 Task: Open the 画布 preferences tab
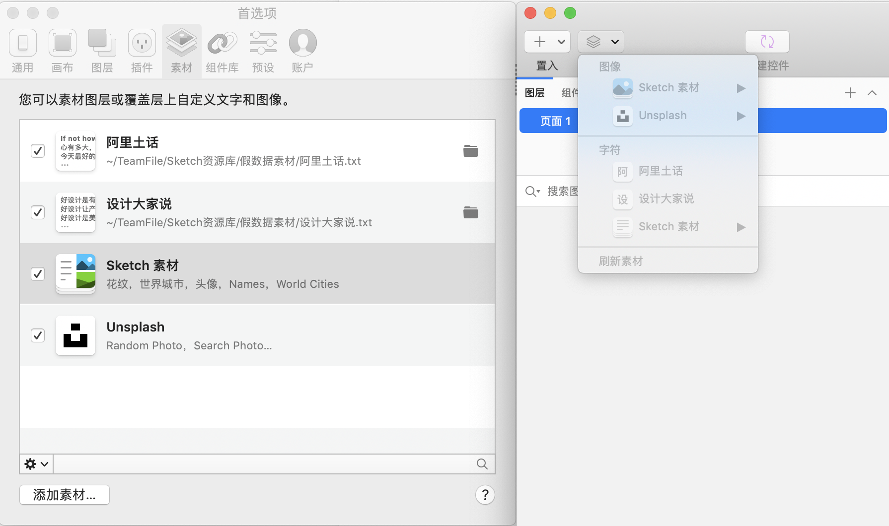pyautogui.click(x=63, y=51)
